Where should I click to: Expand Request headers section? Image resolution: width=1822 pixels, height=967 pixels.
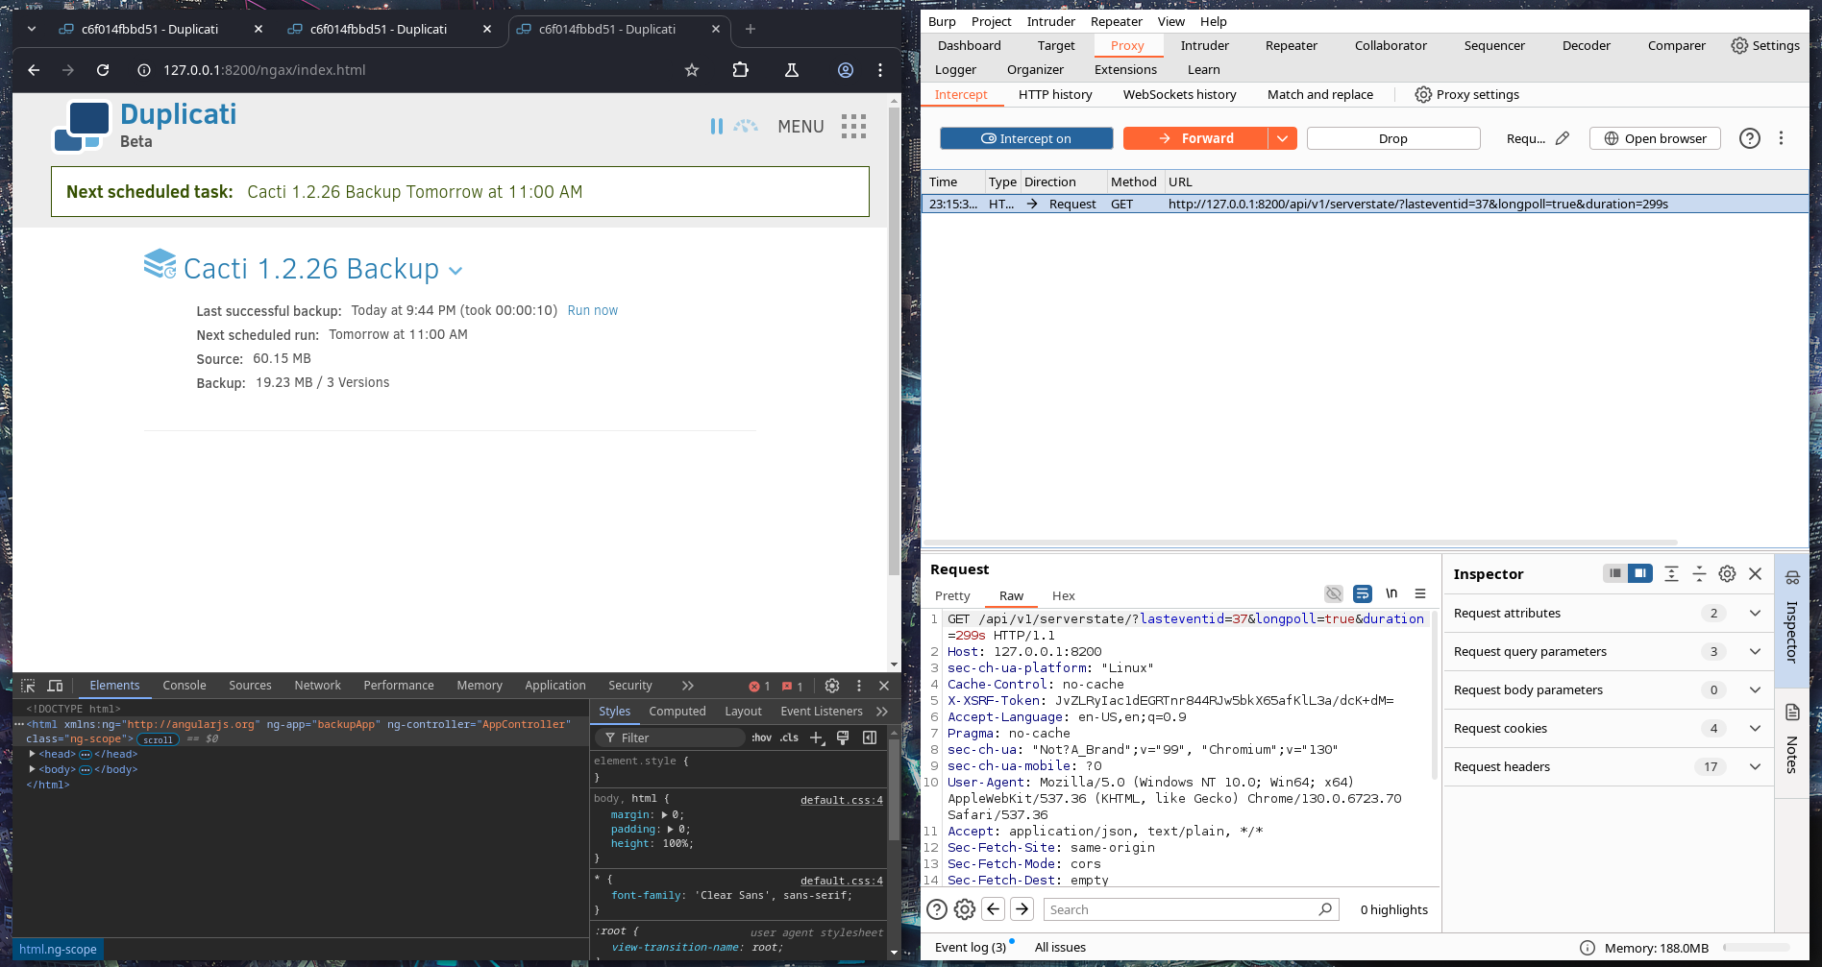coord(1755,766)
